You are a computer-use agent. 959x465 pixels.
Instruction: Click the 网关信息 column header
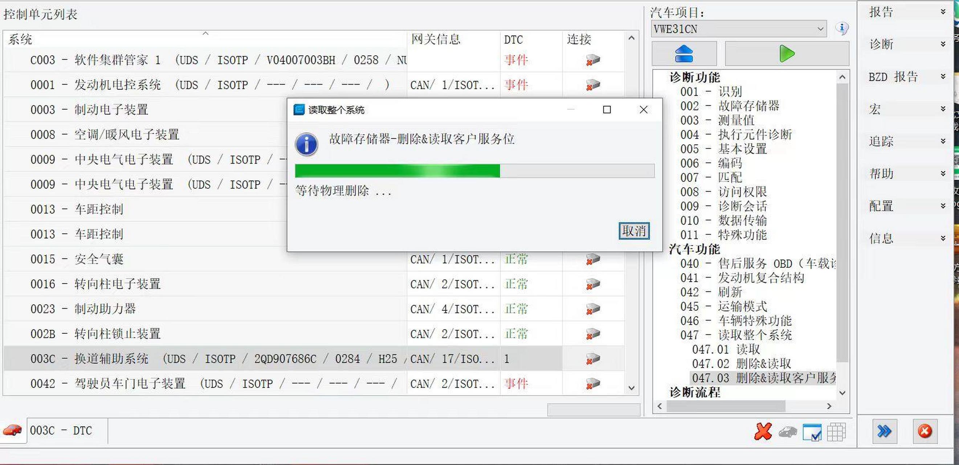(x=453, y=39)
